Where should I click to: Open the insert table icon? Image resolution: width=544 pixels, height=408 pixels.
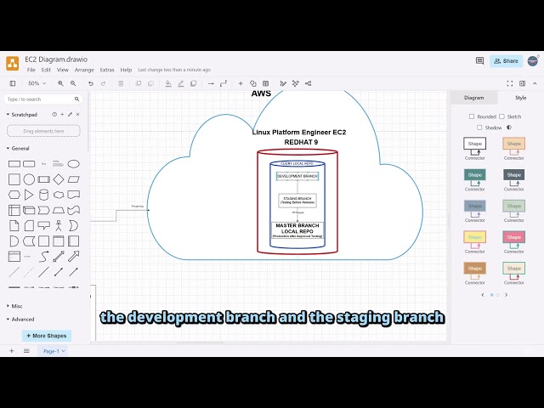(x=266, y=83)
